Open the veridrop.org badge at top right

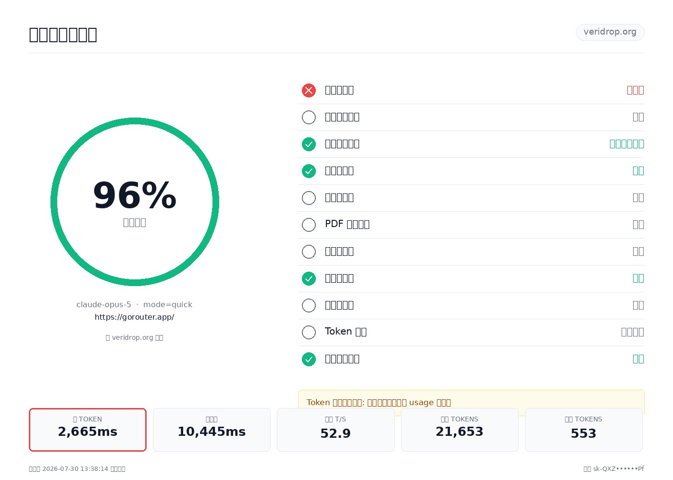(610, 32)
